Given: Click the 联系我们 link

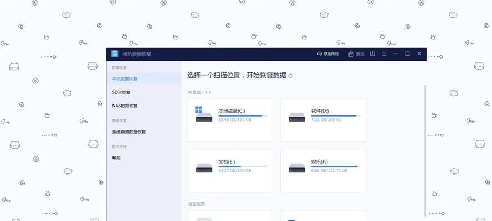Looking at the screenshot, I should click(331, 54).
